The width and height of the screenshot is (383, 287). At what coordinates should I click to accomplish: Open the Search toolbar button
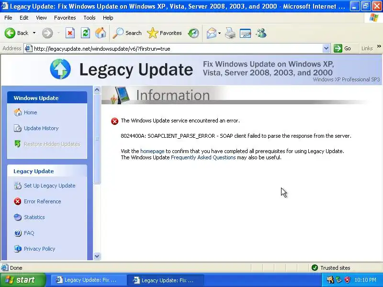127,33
